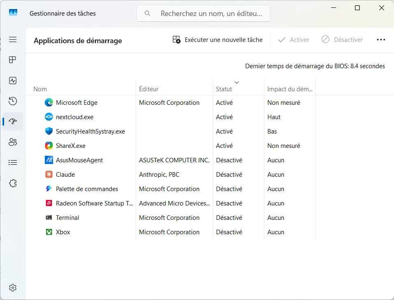The width and height of the screenshot is (394, 300).
Task: Open the hamburger navigation menu
Action: click(x=13, y=39)
